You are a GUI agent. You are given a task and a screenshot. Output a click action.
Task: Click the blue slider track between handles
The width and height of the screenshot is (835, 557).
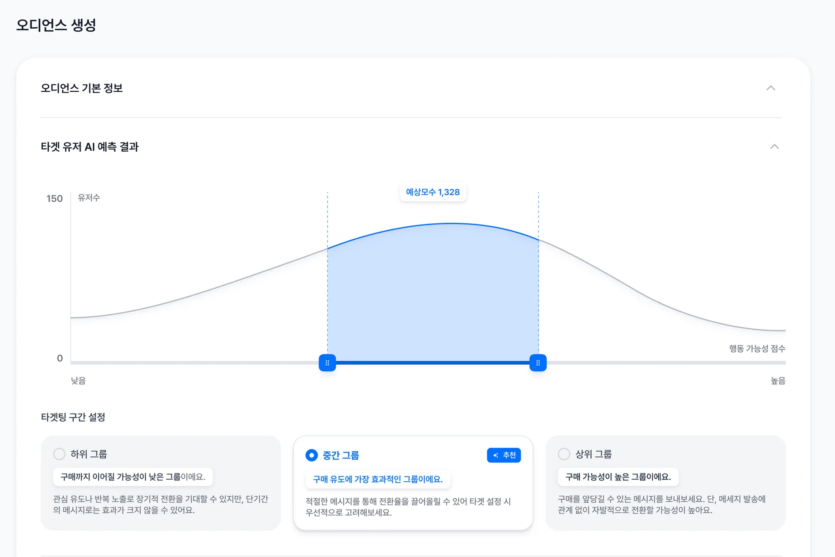[433, 363]
